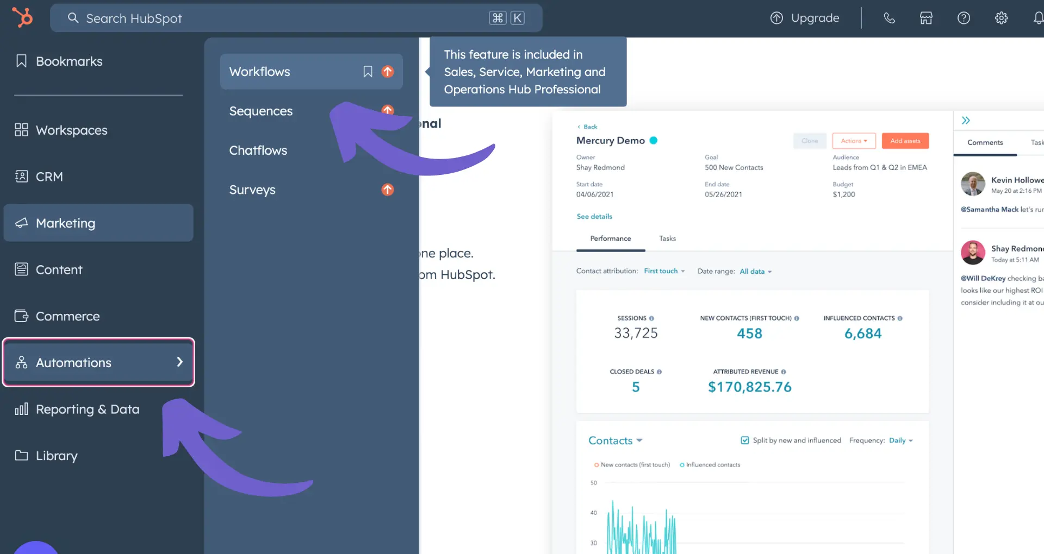Screen dimensions: 1044x554
Task: Bookmark the Workflows menu item
Action: pos(368,72)
